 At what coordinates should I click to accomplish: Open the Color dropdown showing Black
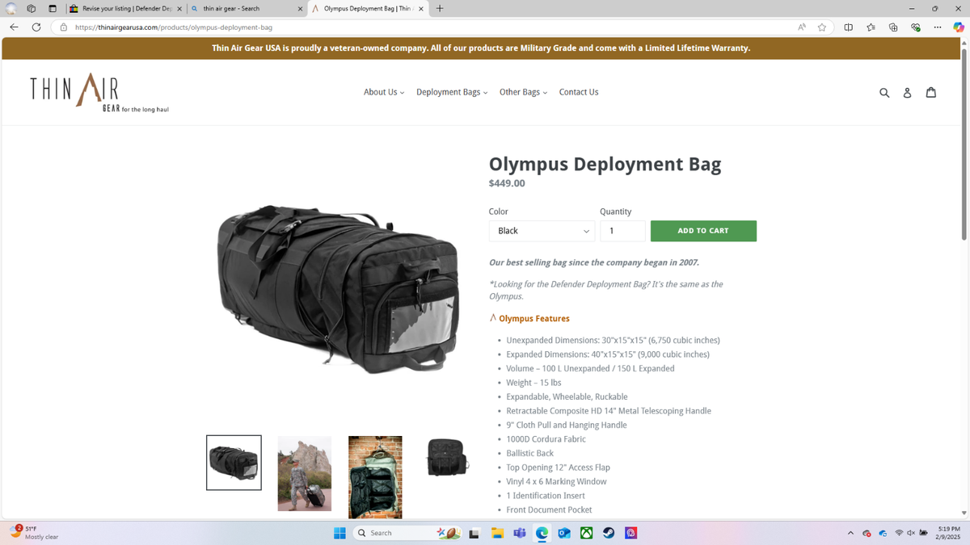tap(542, 231)
